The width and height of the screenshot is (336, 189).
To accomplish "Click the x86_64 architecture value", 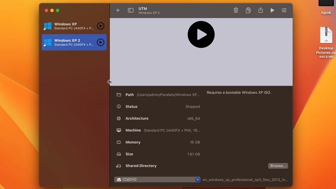I will point(194,119).
